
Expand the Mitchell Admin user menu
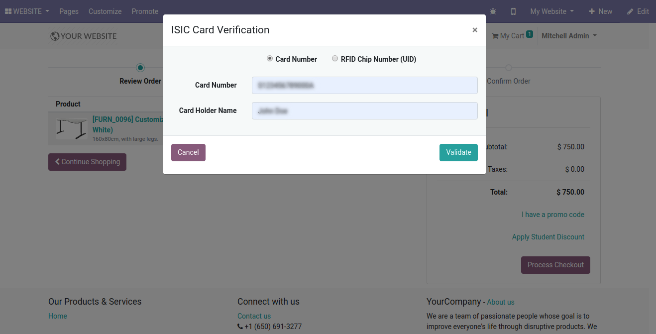[569, 36]
